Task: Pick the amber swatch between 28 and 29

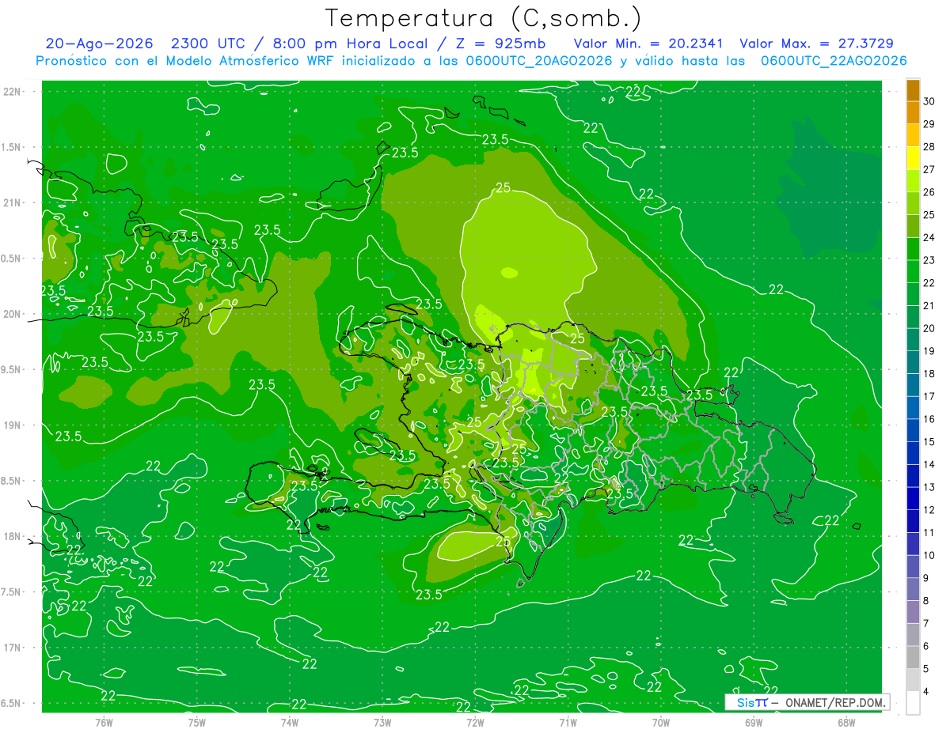Action: [x=913, y=135]
